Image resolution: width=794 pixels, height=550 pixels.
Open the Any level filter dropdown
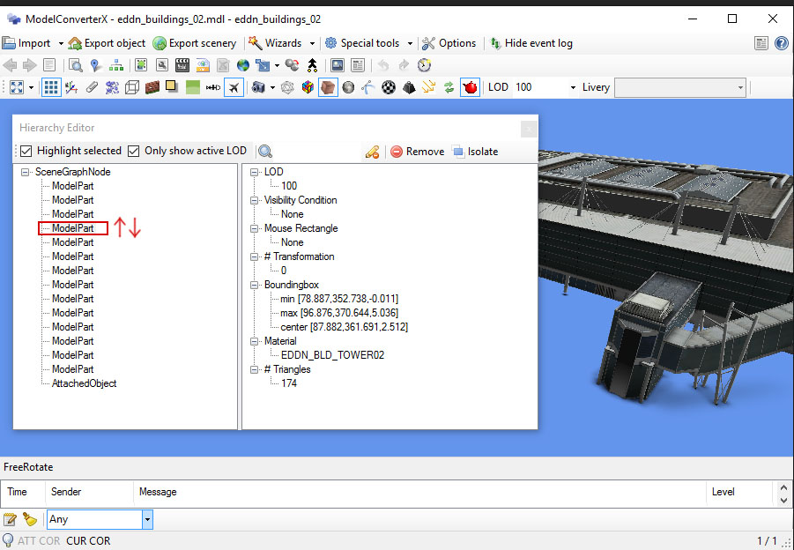click(147, 519)
